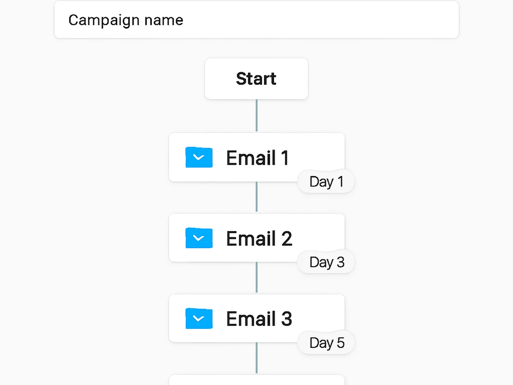Viewport: 513px width, 385px height.
Task: Open the Day 1 schedule badge
Action: coord(326,181)
